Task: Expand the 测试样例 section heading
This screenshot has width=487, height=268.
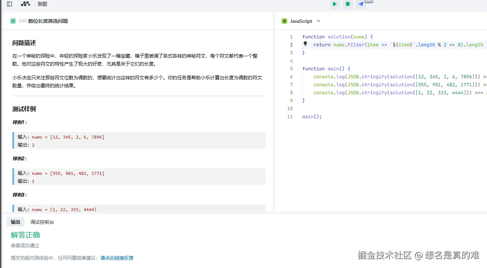Action: click(24, 109)
